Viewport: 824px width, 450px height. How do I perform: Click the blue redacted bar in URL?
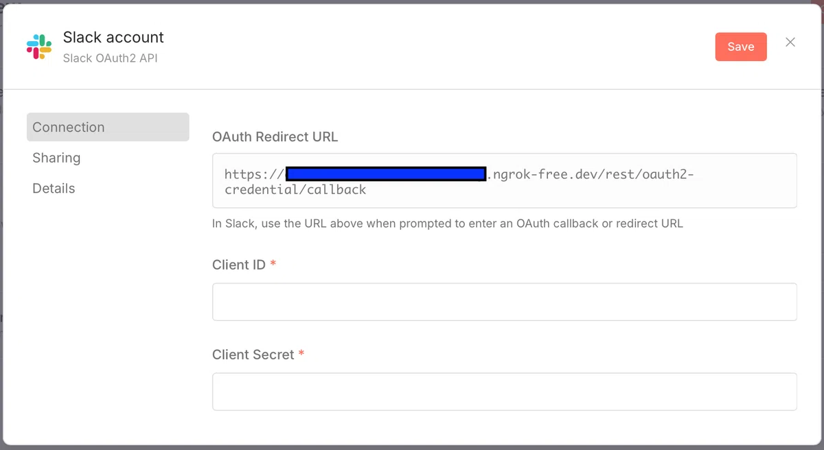point(386,174)
